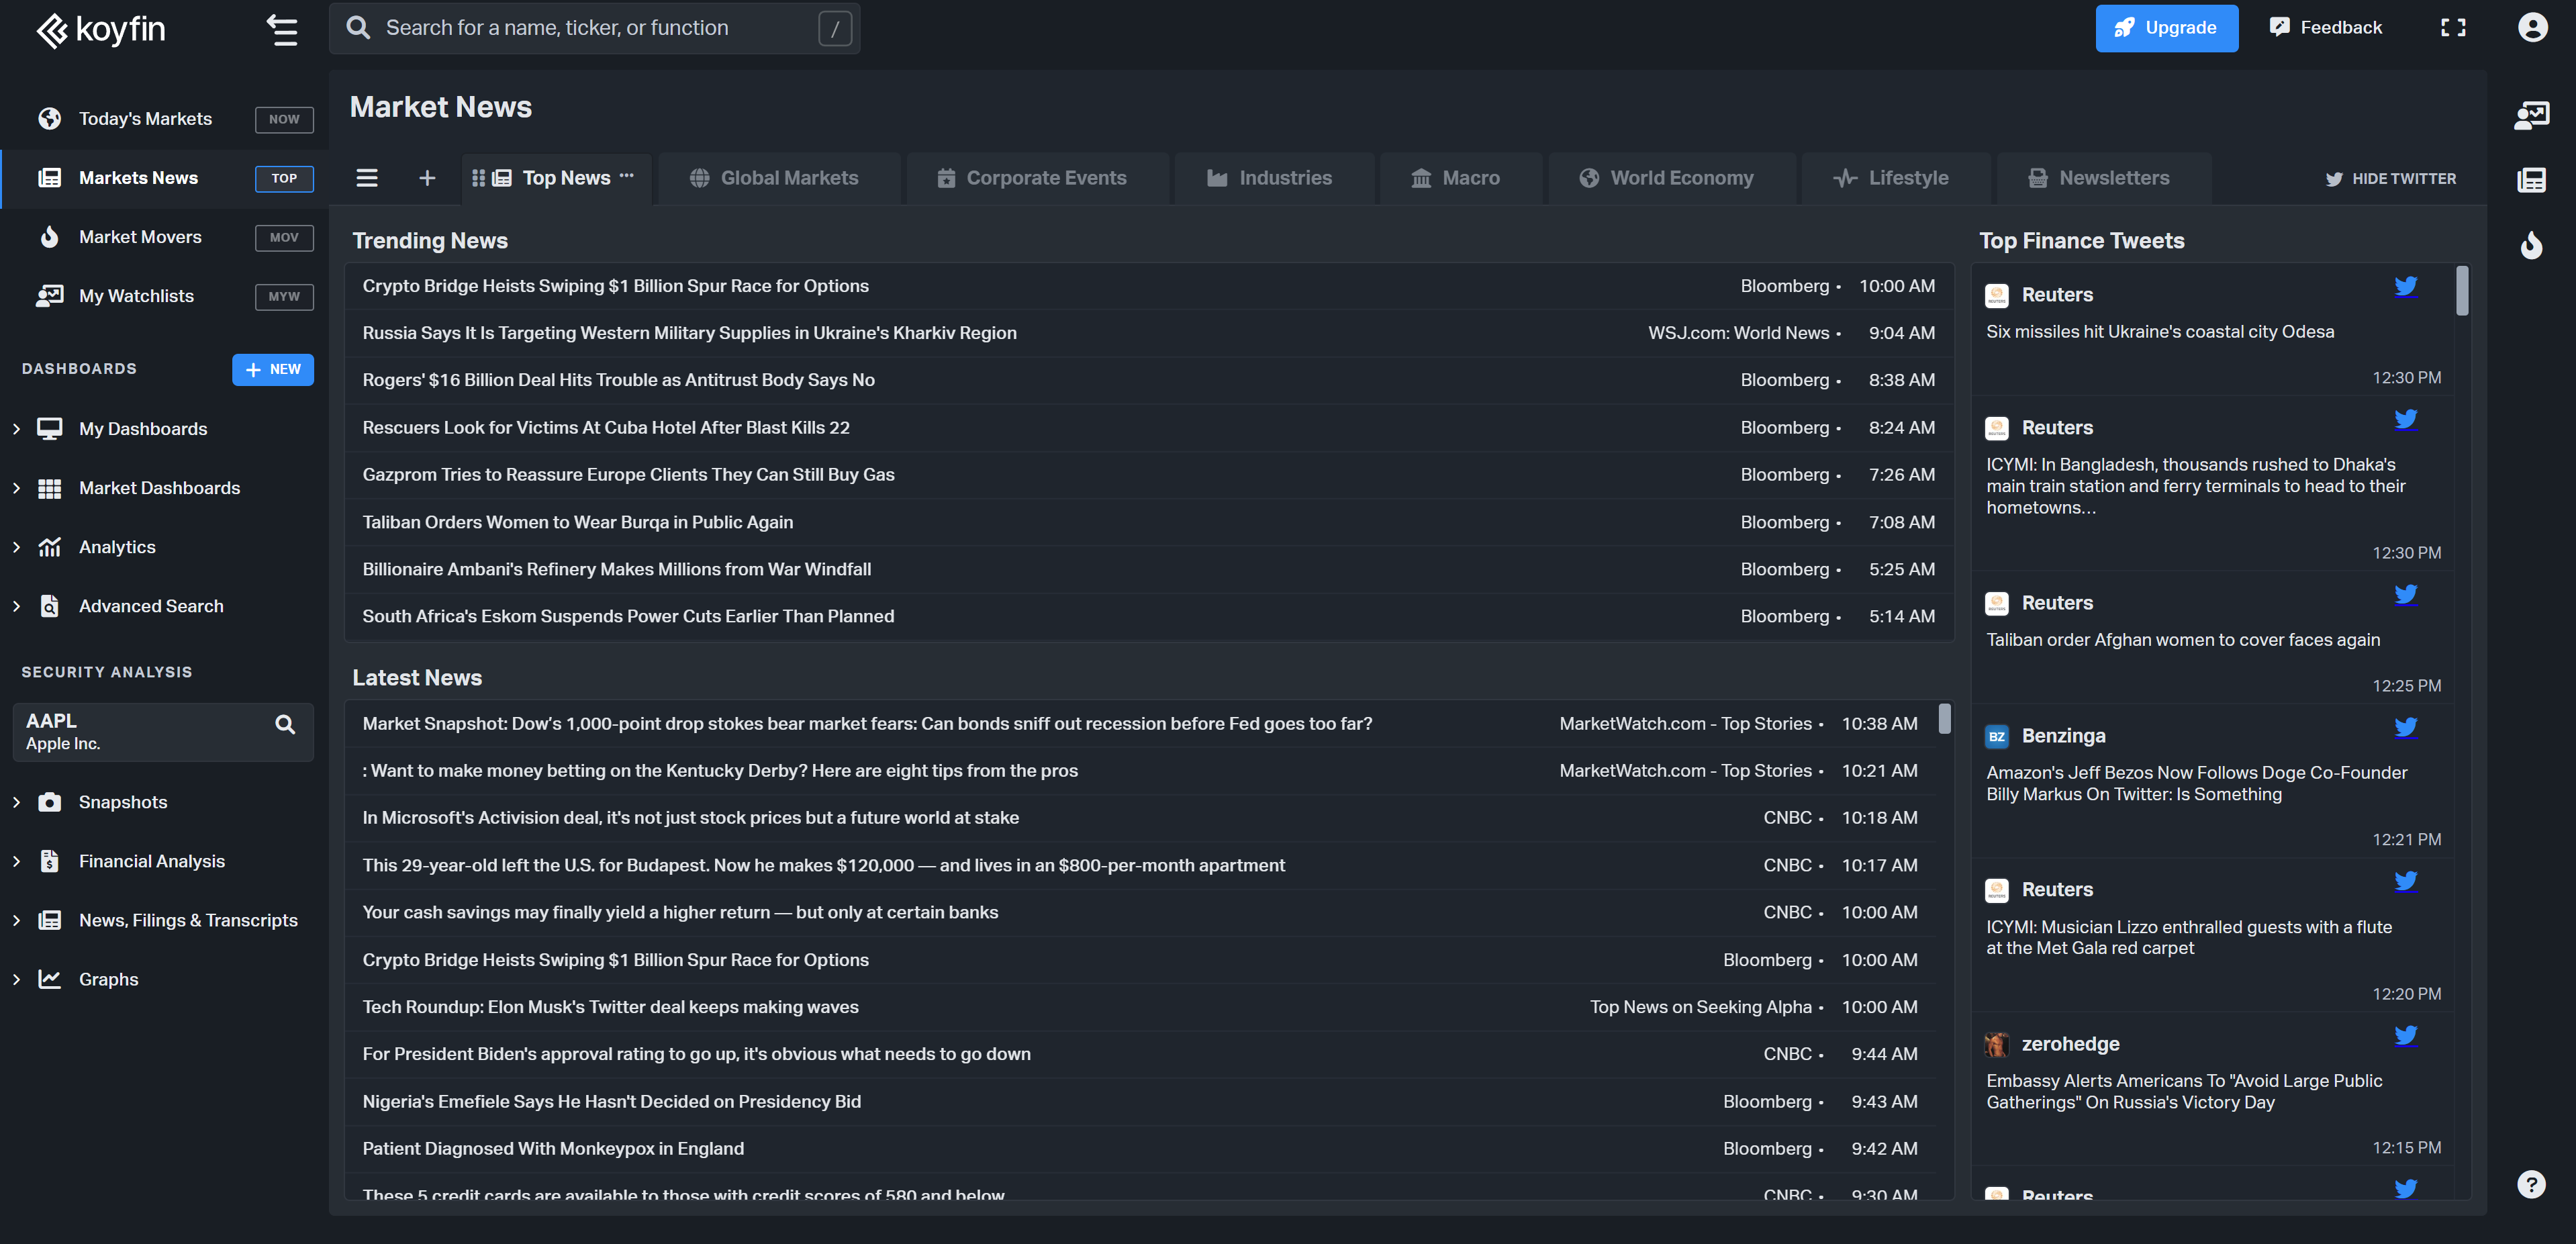Expand Analytics chevron
Image resolution: width=2576 pixels, height=1244 pixels.
click(16, 547)
